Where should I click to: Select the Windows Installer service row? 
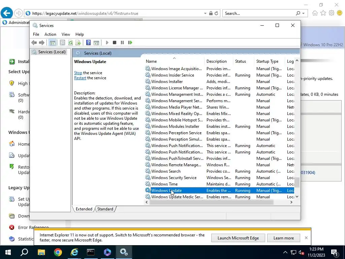pyautogui.click(x=219, y=82)
